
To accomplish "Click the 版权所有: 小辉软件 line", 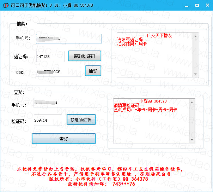I will point(98,179).
